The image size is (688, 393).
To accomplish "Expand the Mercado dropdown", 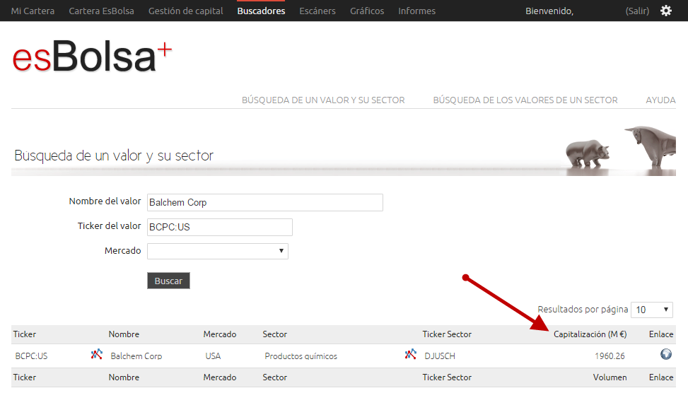I will pos(218,251).
